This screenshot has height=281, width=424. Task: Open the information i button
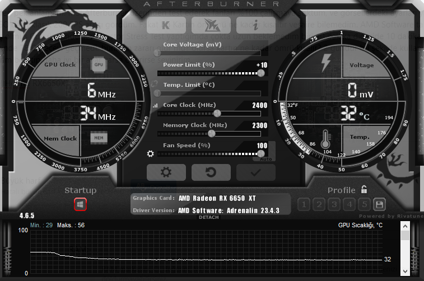pyautogui.click(x=256, y=25)
